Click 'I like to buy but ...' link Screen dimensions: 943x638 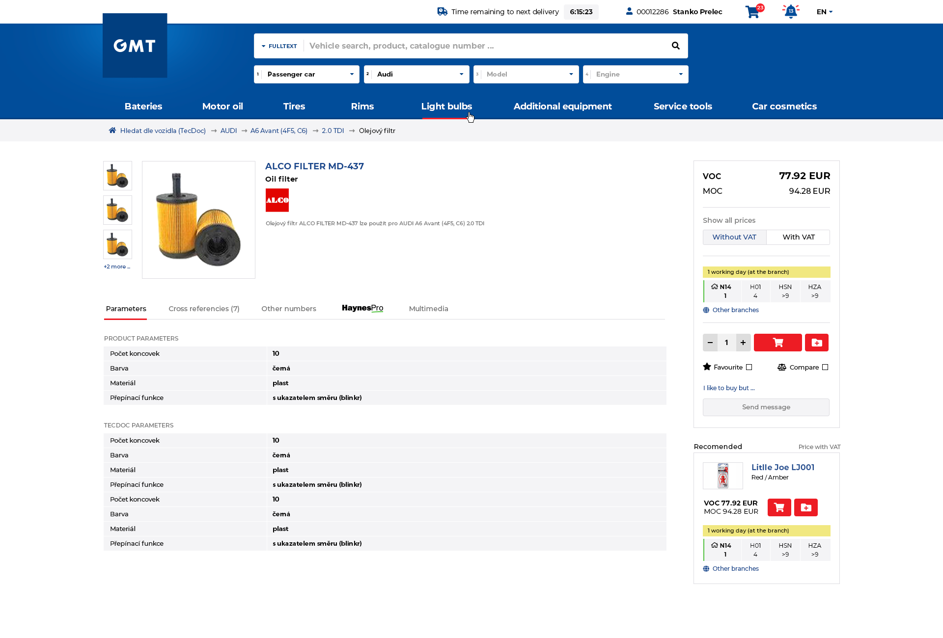[729, 388]
